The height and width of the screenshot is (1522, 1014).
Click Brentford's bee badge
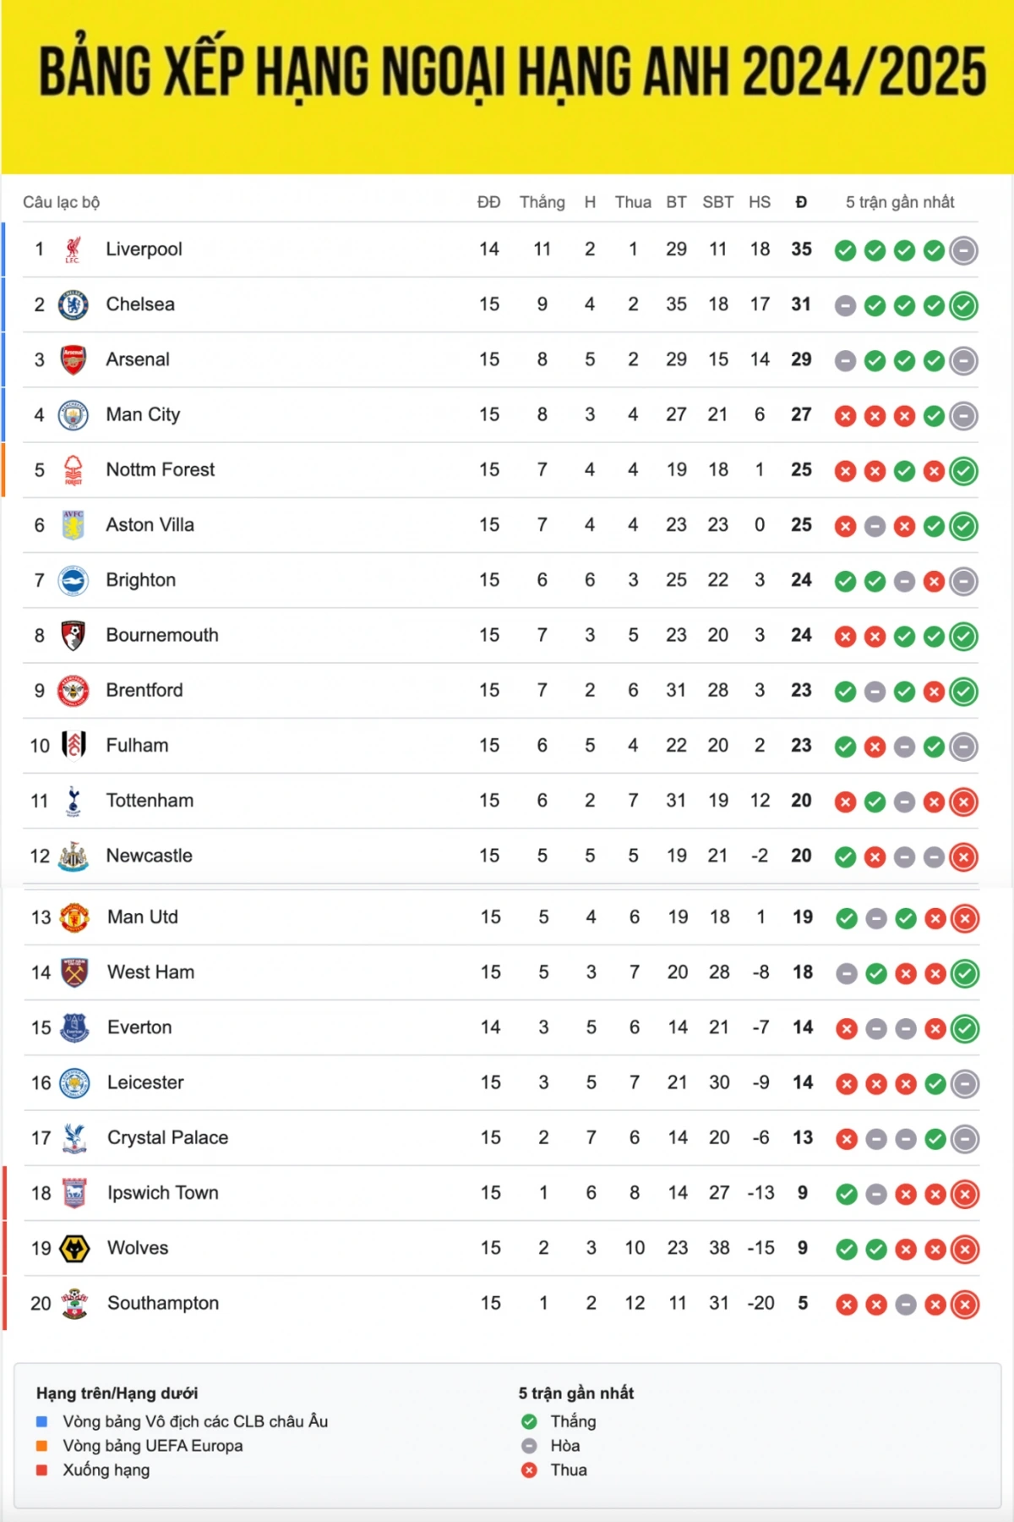(x=74, y=691)
